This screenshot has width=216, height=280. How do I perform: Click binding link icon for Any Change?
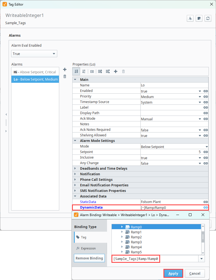click(206, 163)
